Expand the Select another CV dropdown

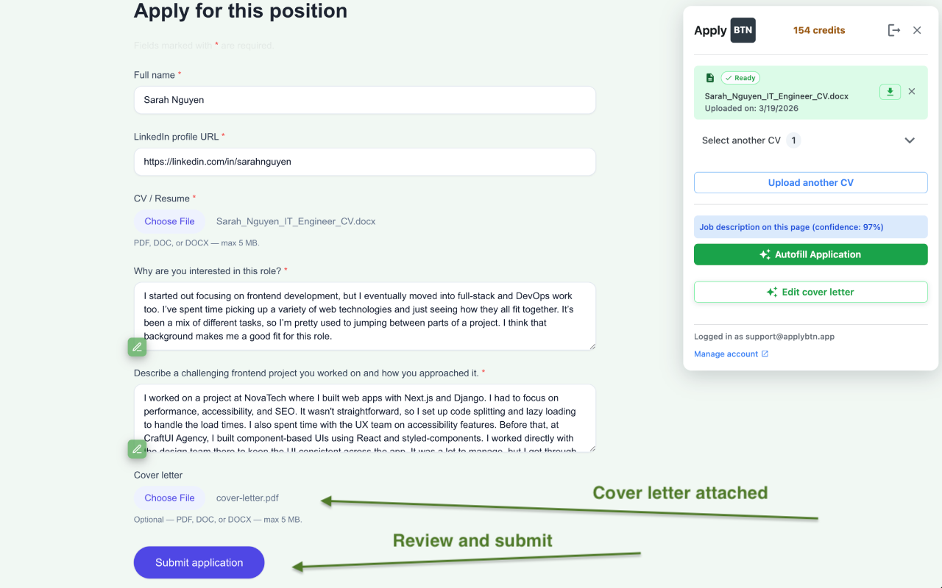[910, 140]
